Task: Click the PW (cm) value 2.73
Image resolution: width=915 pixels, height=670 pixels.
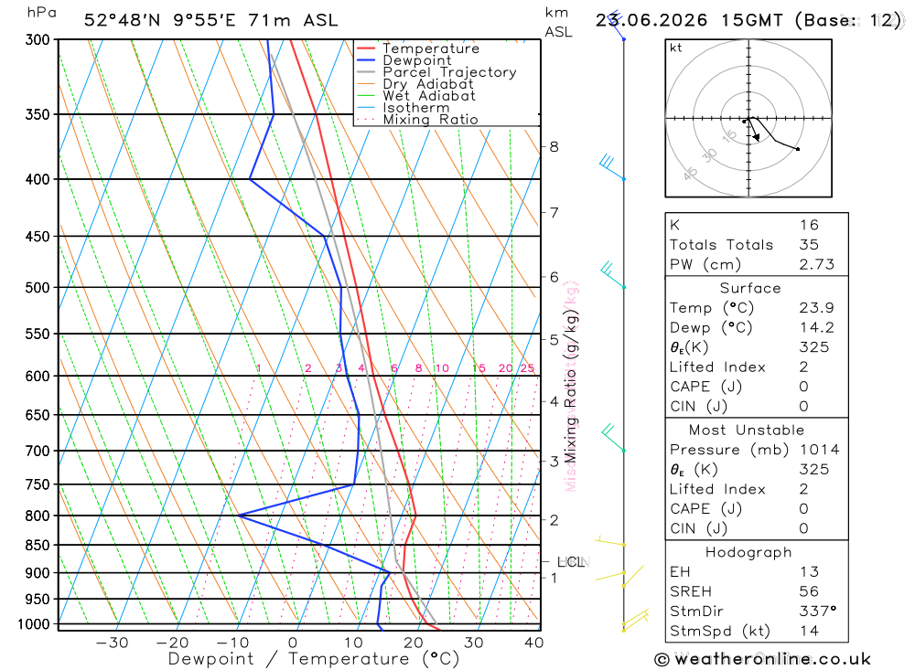Action: point(817,265)
